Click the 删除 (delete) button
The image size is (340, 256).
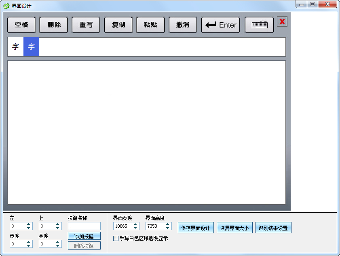54,25
